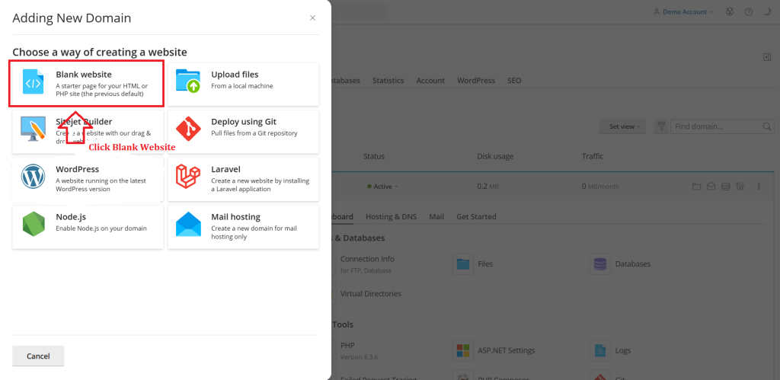Choose the Laravel logo icon
The height and width of the screenshot is (380, 780).
(189, 177)
